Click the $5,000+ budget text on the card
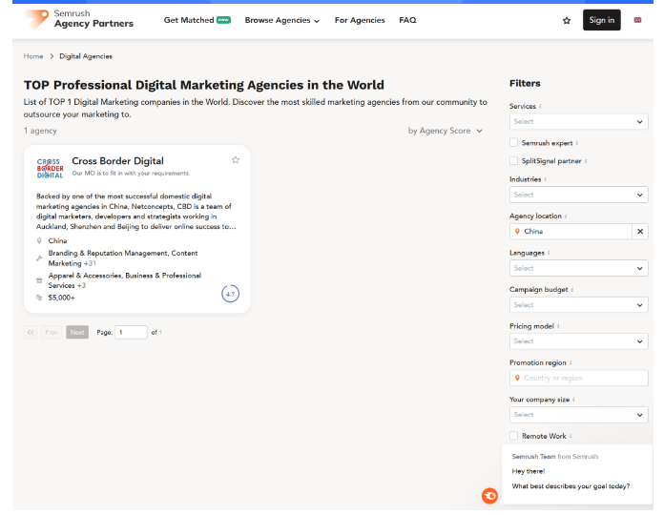664x515 pixels. click(61, 298)
